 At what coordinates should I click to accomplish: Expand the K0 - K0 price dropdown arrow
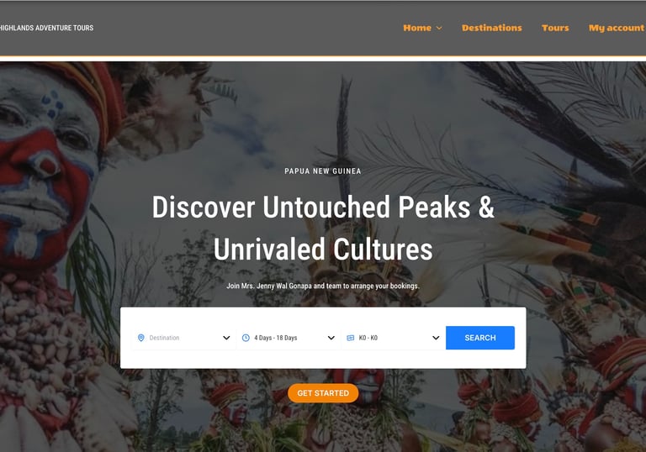[x=436, y=338]
